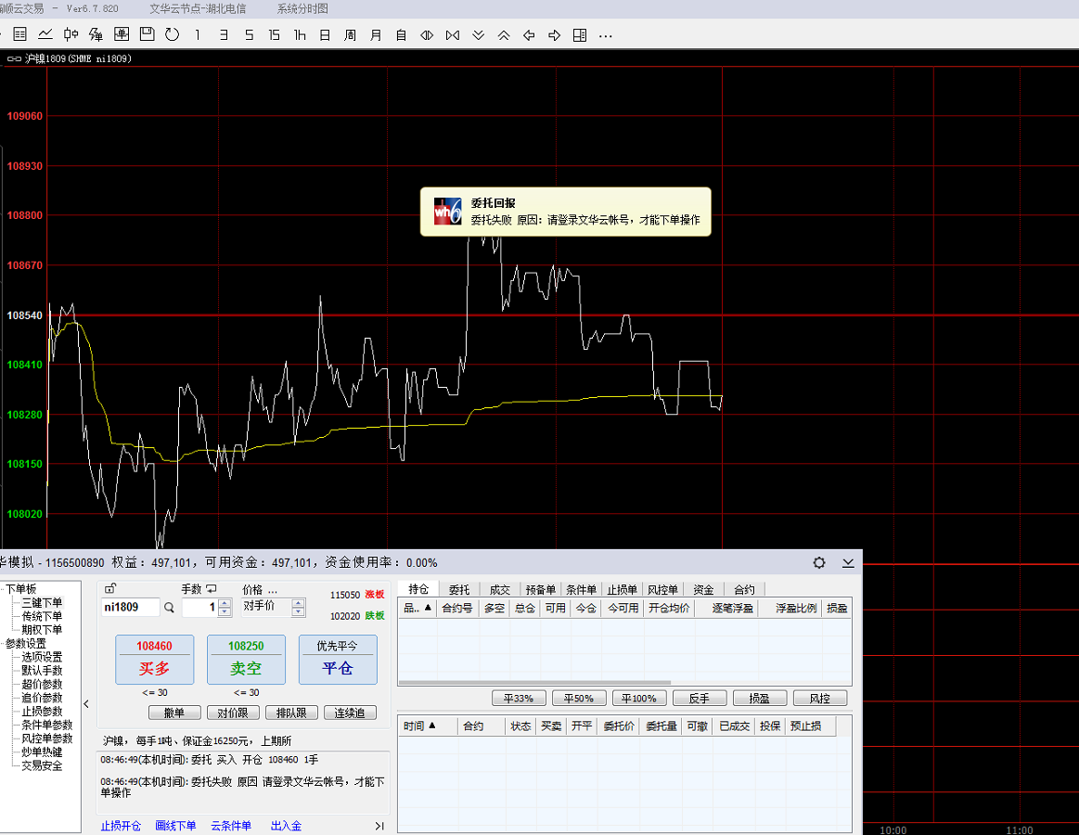Click the 买多 buy long button
Screen dimensions: 1079x835
pos(154,660)
